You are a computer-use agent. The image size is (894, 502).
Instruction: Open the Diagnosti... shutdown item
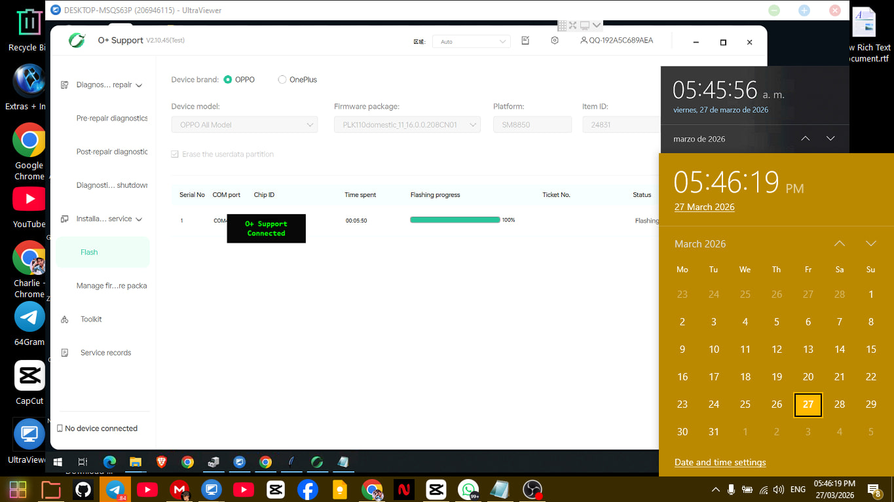(112, 185)
